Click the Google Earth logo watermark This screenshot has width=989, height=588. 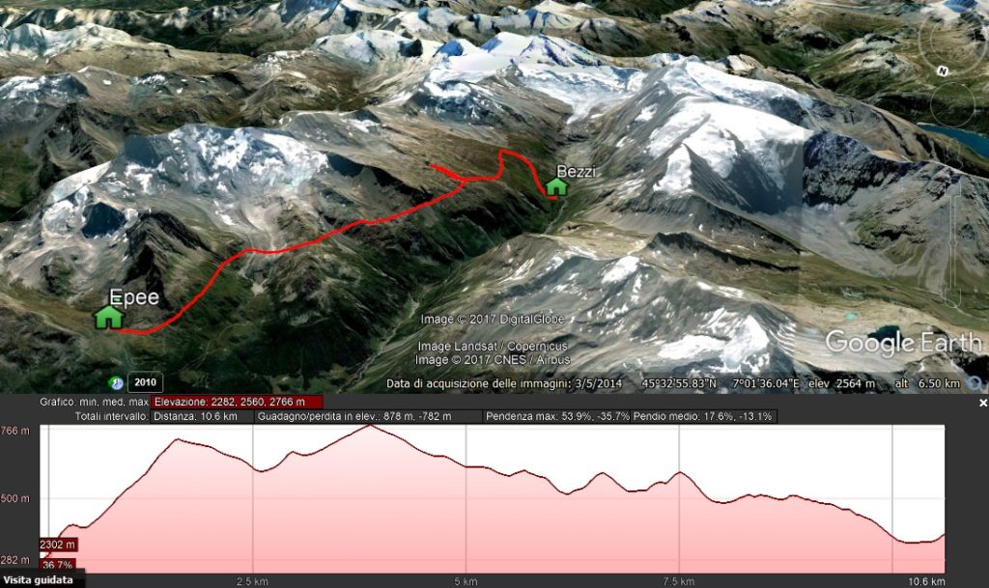point(903,343)
